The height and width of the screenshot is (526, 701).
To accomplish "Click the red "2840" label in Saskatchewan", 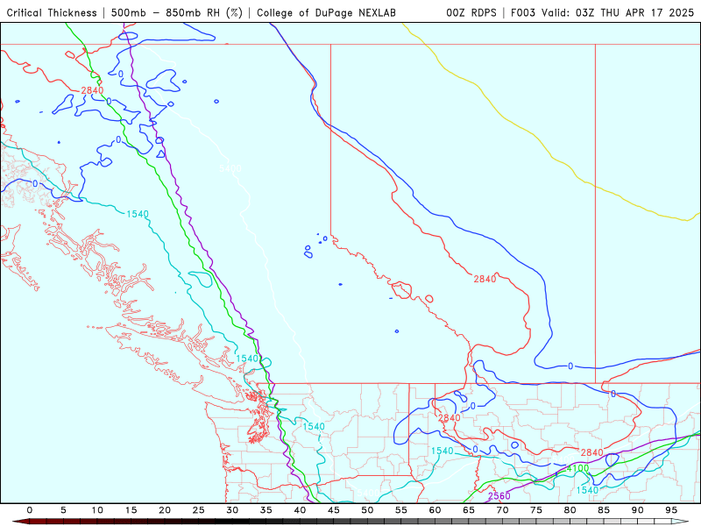I will pos(485,279).
